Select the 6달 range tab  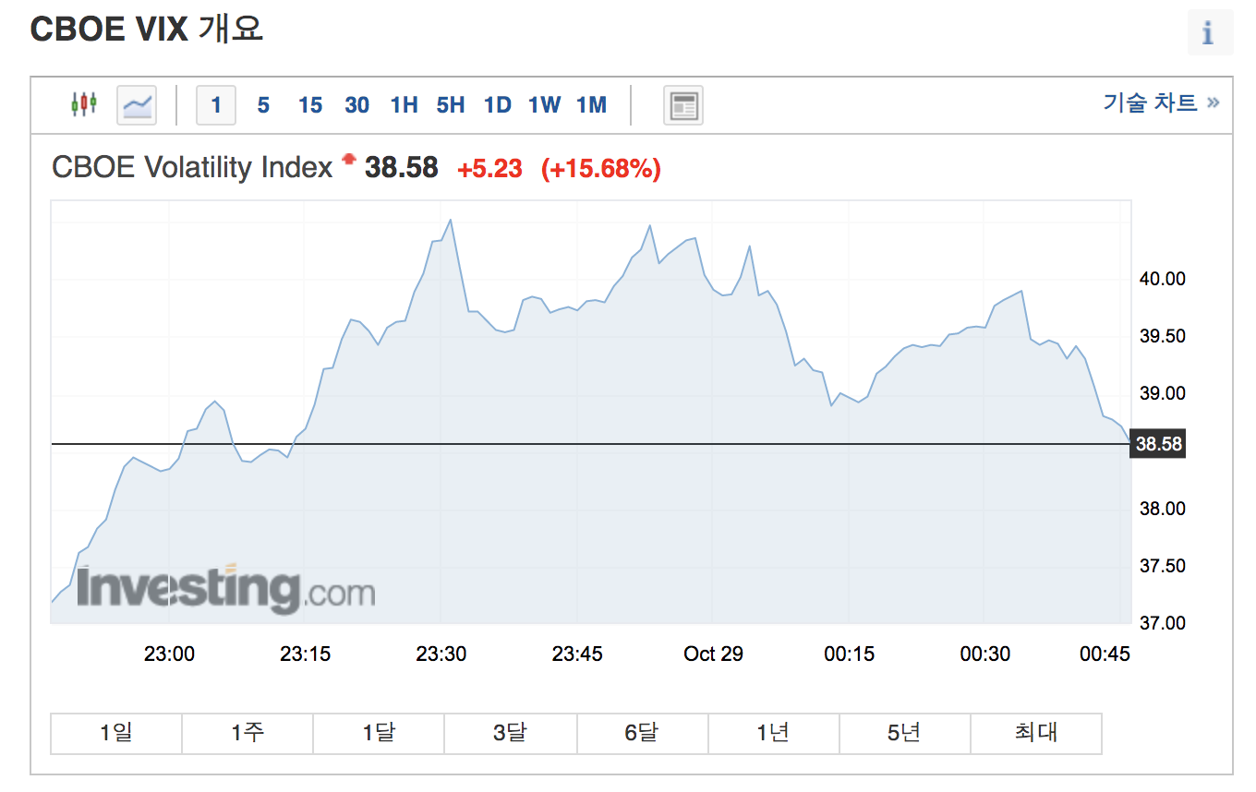[643, 733]
